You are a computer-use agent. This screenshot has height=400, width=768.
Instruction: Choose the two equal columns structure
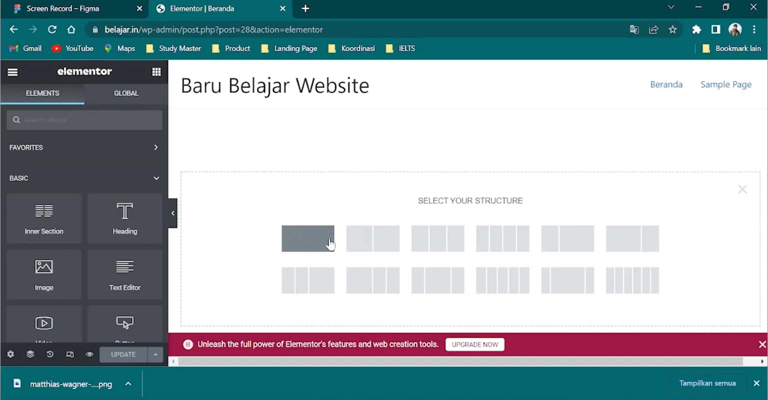pos(373,239)
